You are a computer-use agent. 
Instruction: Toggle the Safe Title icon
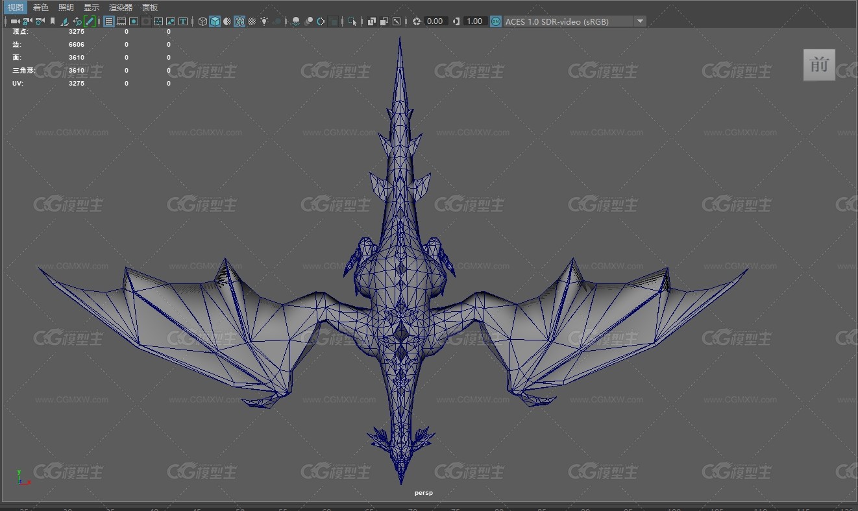(x=183, y=21)
